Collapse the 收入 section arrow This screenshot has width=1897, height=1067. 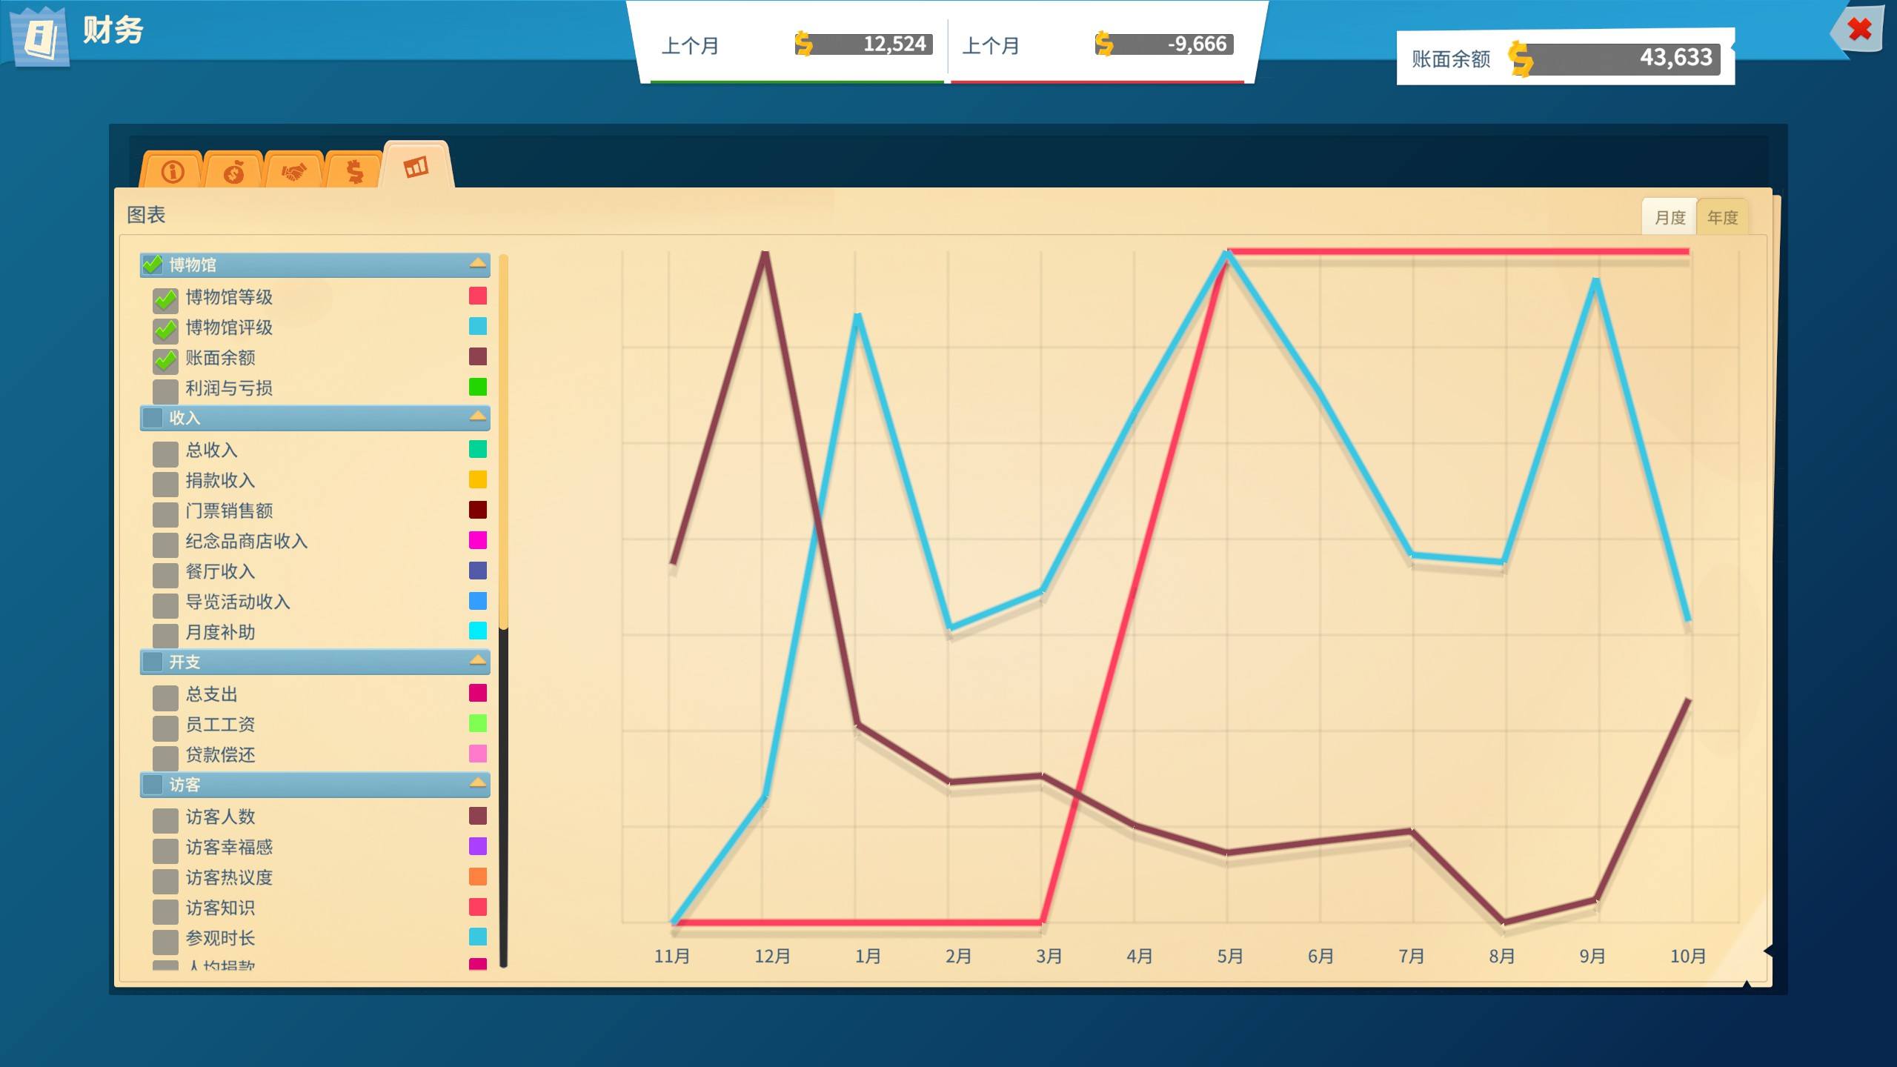[x=478, y=416]
